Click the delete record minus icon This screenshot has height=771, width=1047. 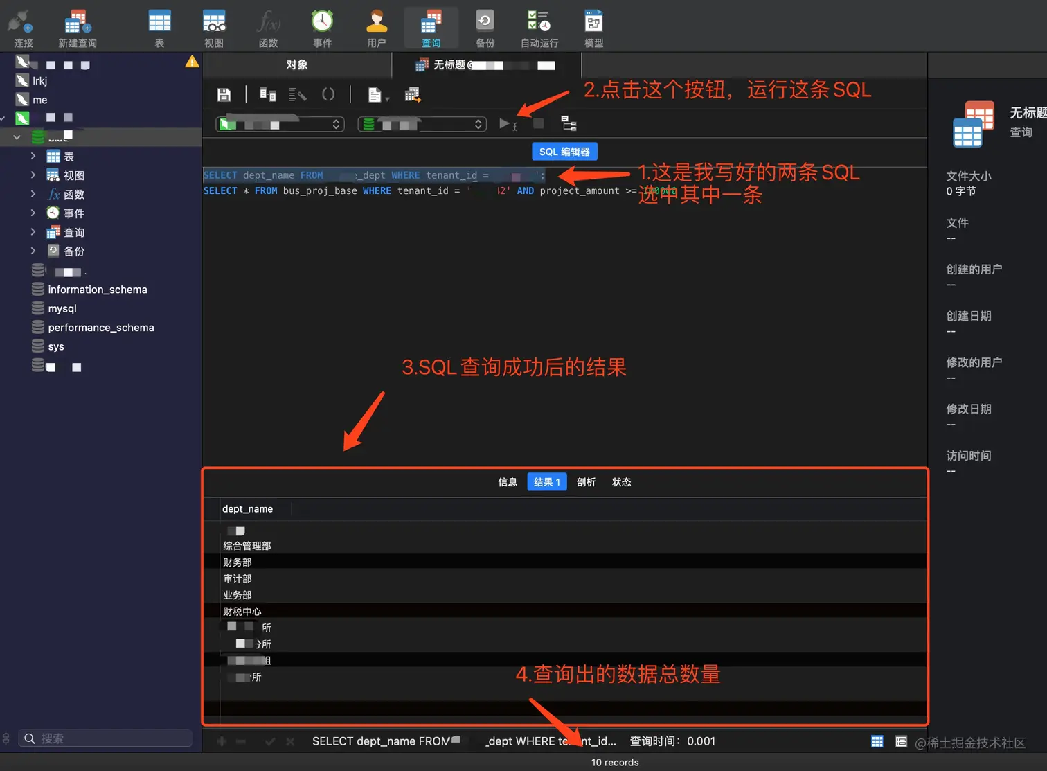(241, 741)
